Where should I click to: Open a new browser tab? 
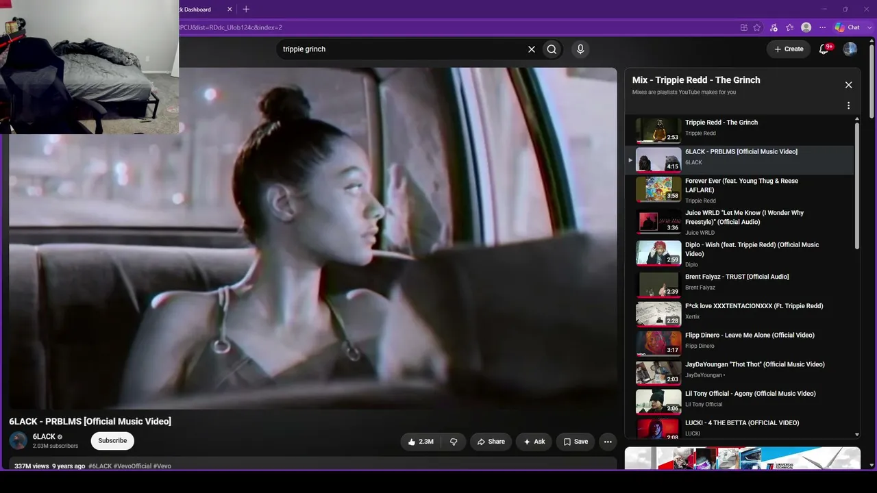[x=246, y=9]
